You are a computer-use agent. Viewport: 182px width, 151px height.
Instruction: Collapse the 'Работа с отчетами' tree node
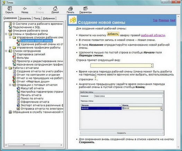[x=6, y=68]
